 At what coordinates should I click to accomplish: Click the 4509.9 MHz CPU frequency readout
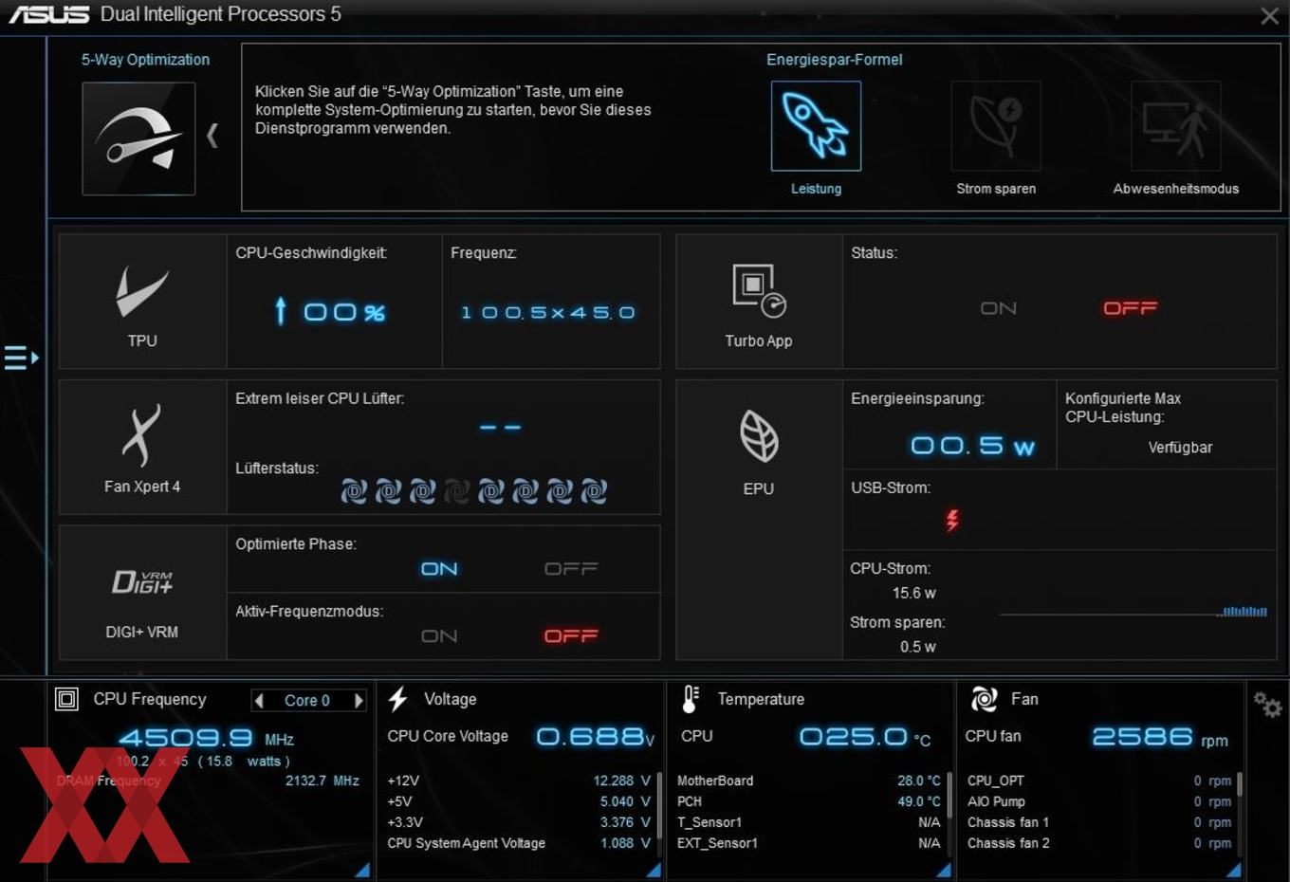point(206,738)
